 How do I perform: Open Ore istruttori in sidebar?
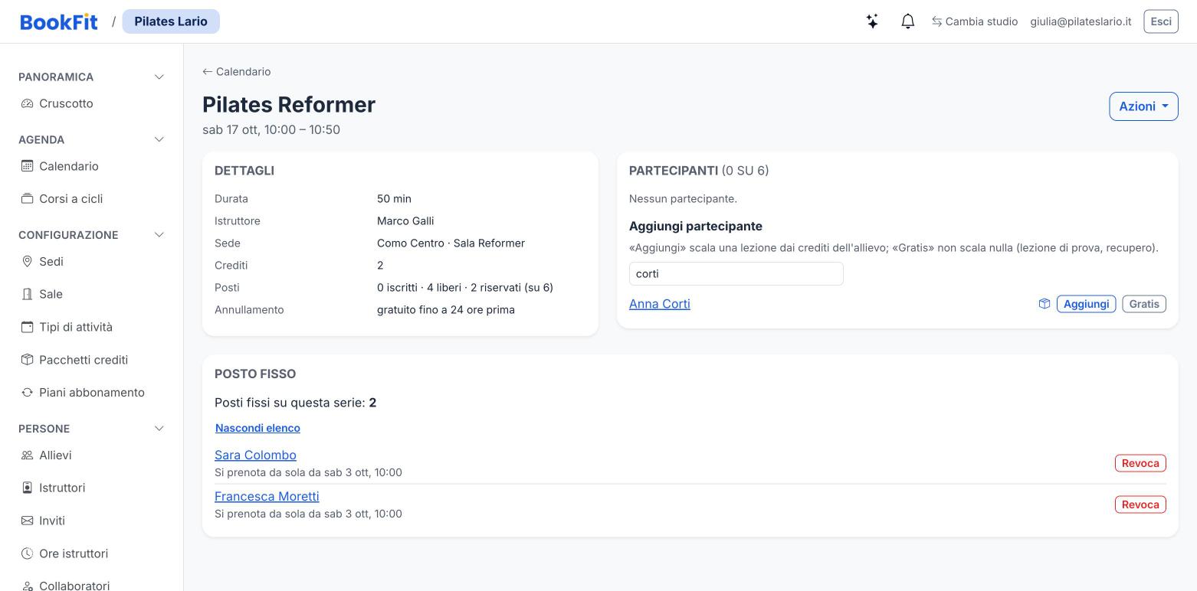click(x=74, y=553)
